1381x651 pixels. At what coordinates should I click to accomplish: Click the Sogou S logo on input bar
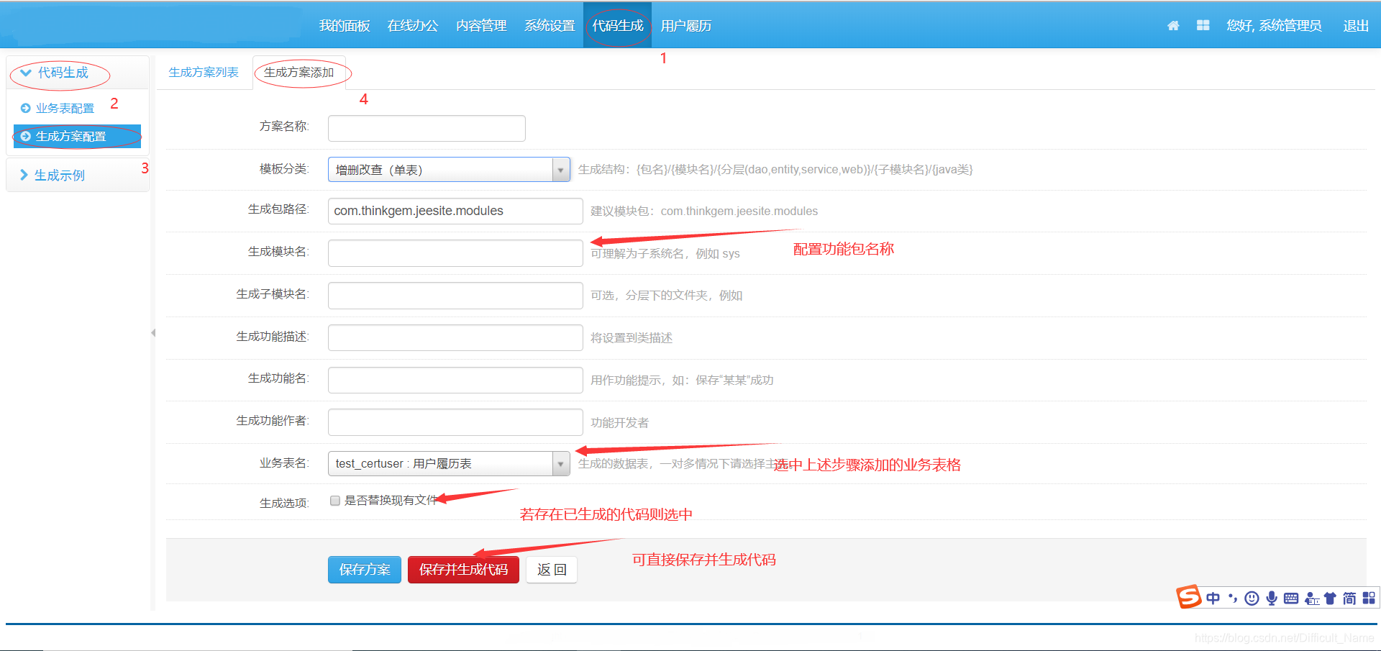[x=1189, y=596]
